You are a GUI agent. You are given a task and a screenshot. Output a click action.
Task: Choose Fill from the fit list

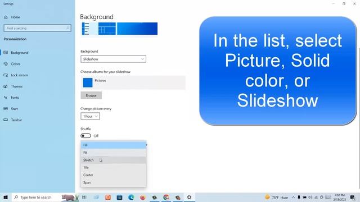114,145
